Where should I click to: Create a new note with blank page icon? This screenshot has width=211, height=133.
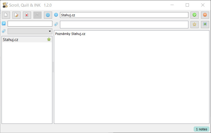[x=6, y=15]
